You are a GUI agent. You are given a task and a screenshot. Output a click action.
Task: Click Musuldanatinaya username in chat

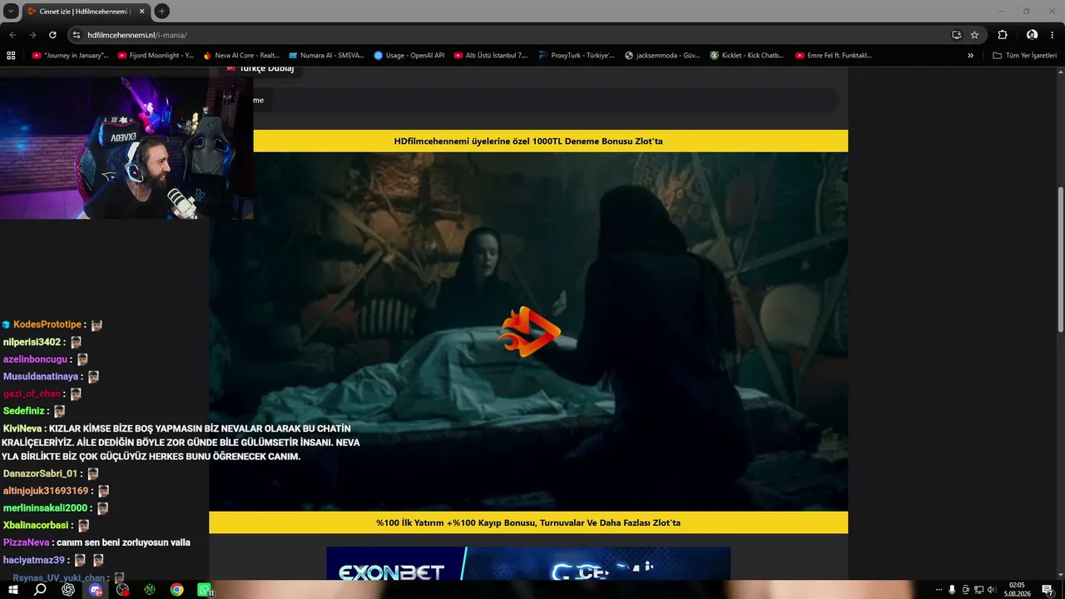tap(41, 377)
